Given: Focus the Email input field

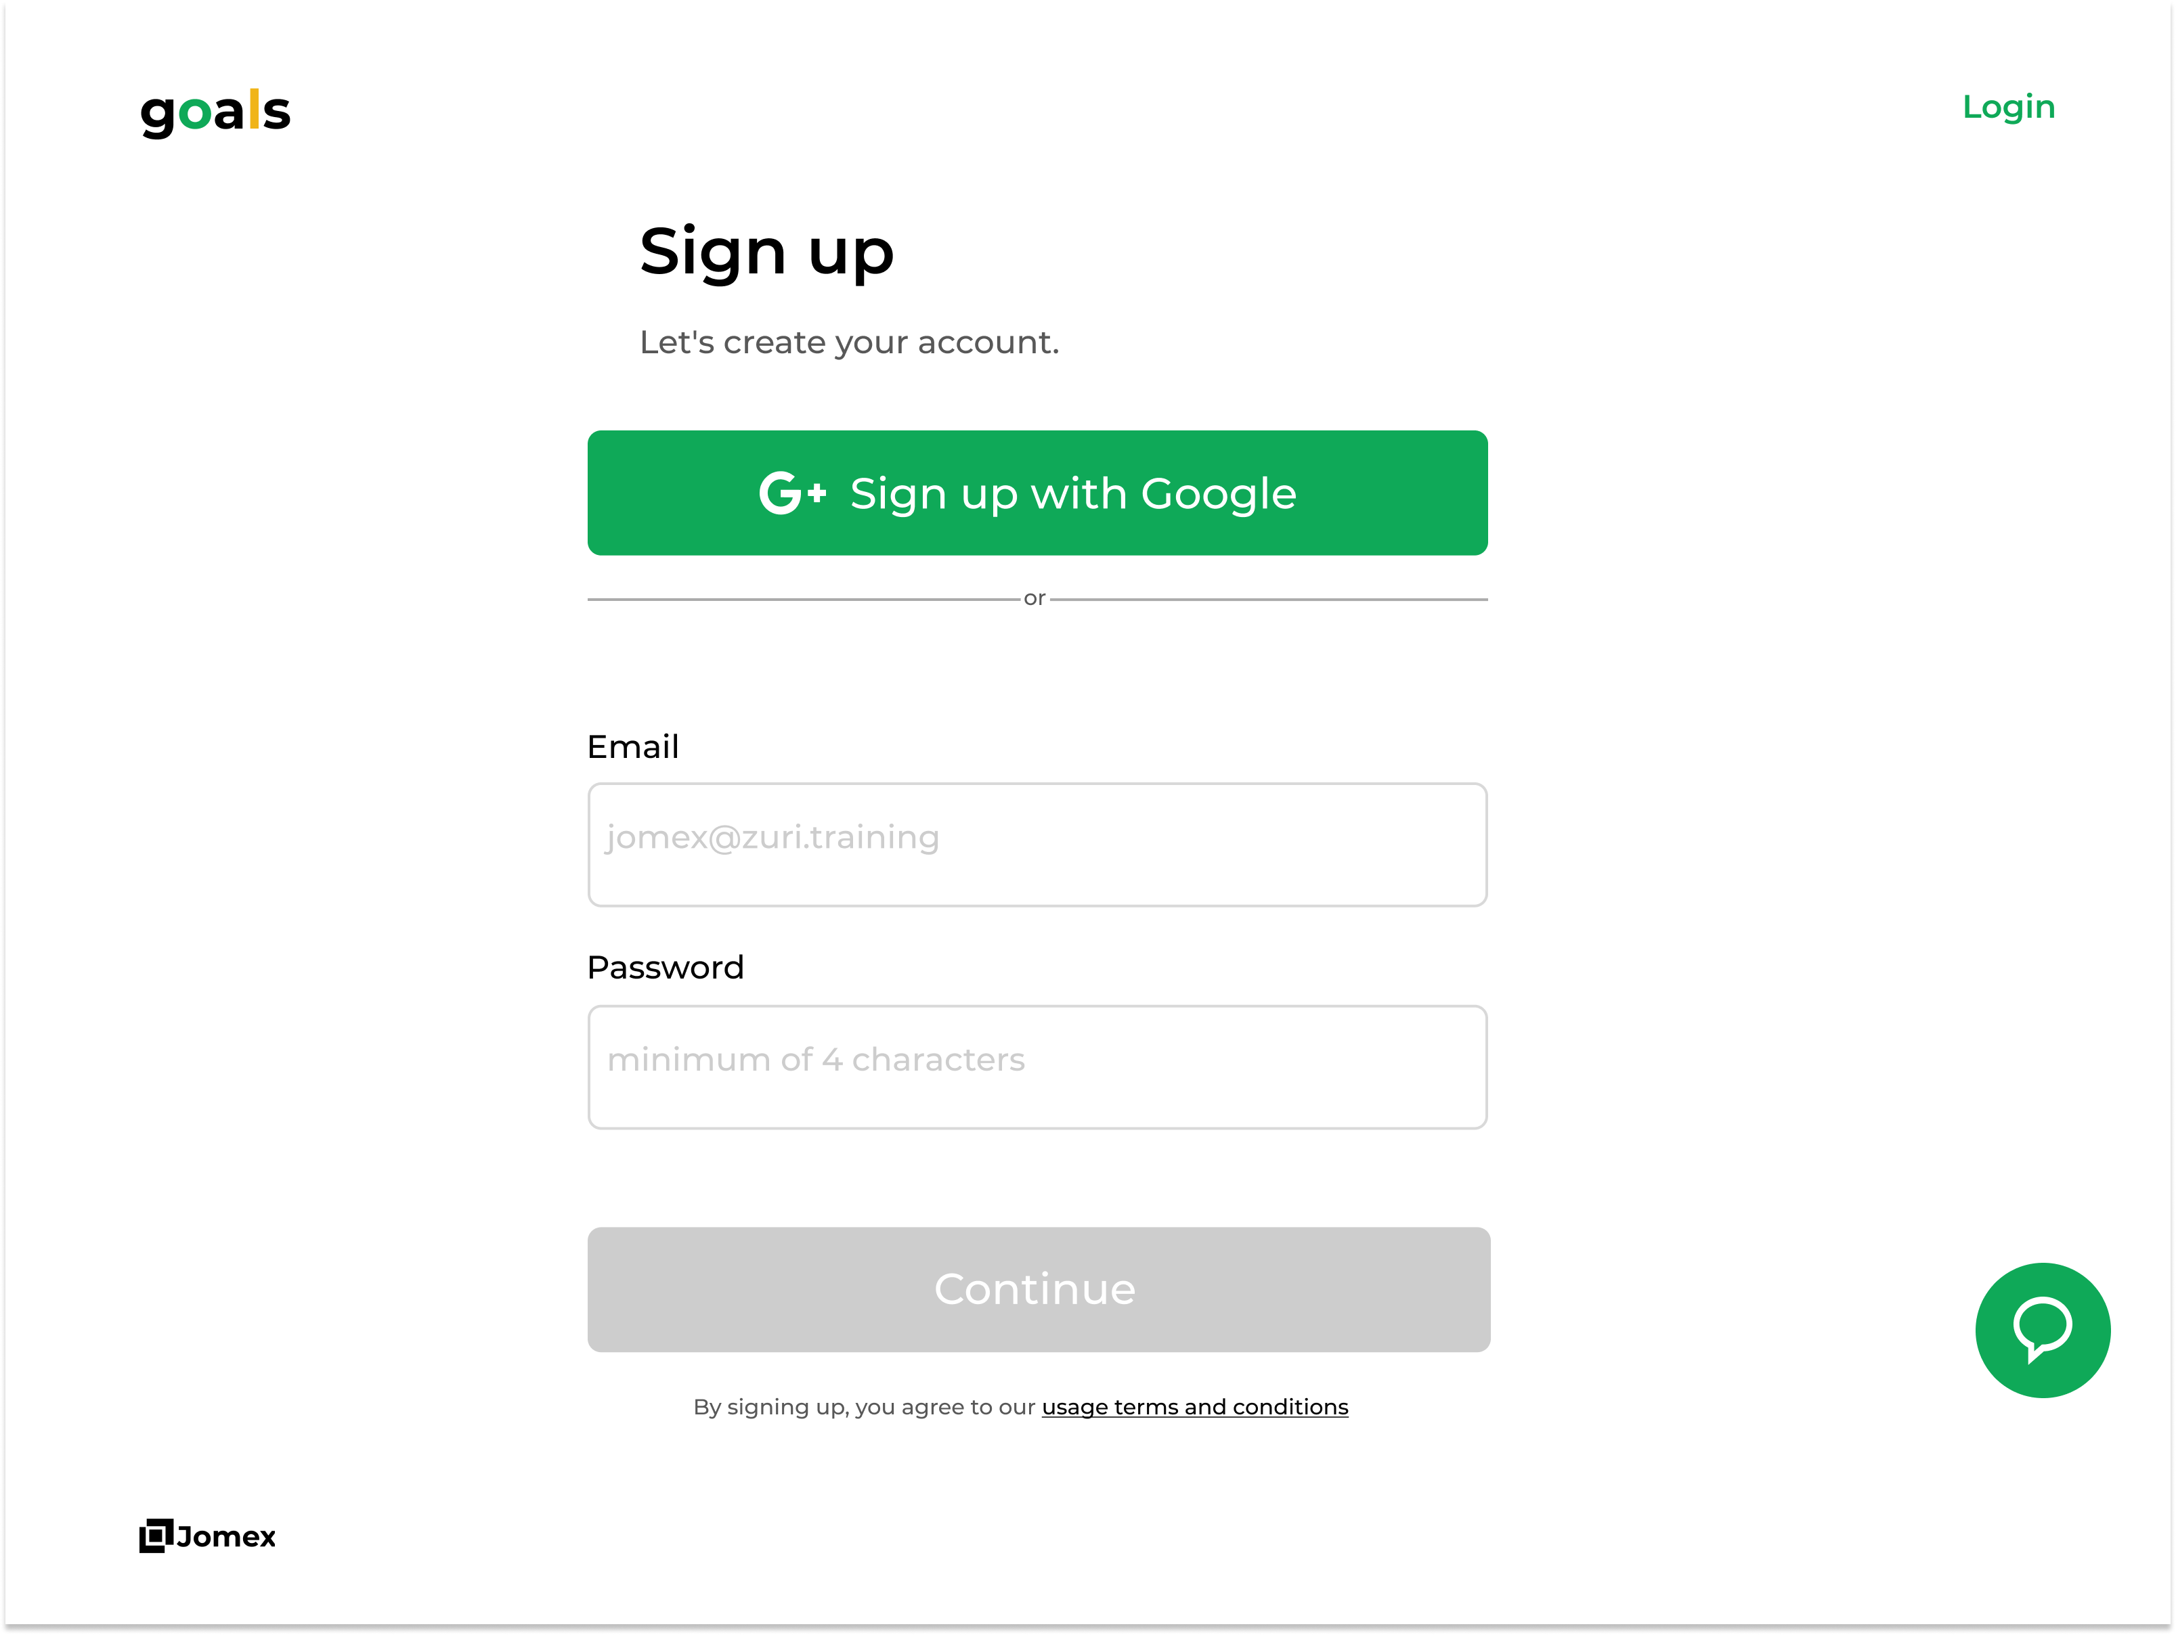Looking at the screenshot, I should (x=1037, y=845).
